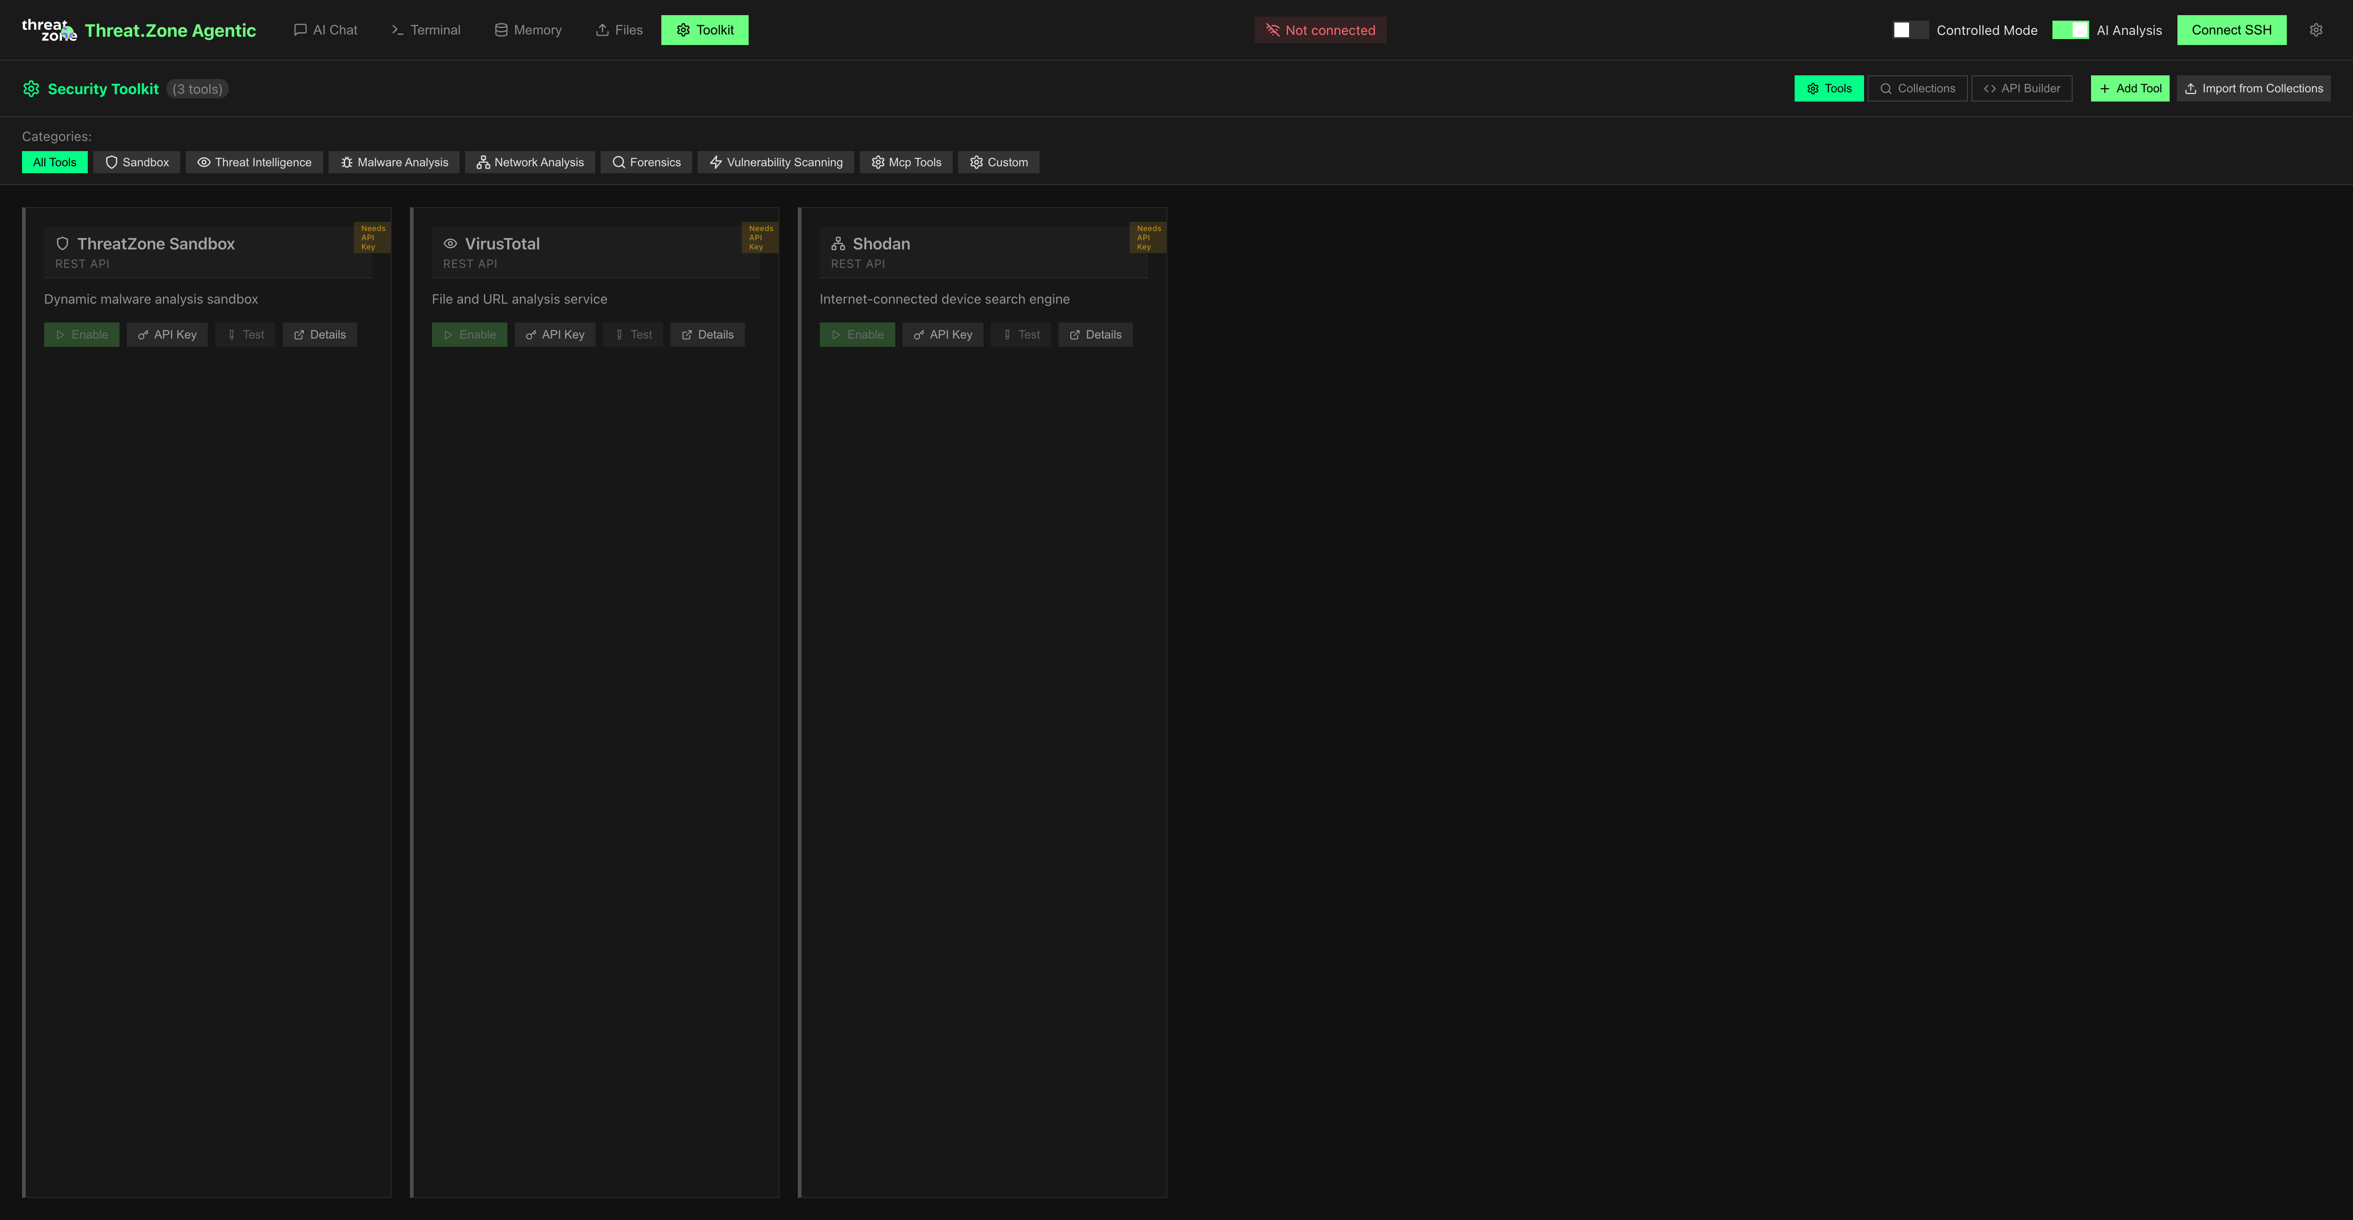
Task: Click the Not connected status indicator
Action: click(1320, 29)
